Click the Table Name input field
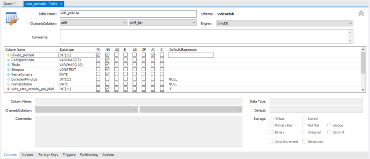This screenshot has height=159, width=370. pyautogui.click(x=127, y=14)
